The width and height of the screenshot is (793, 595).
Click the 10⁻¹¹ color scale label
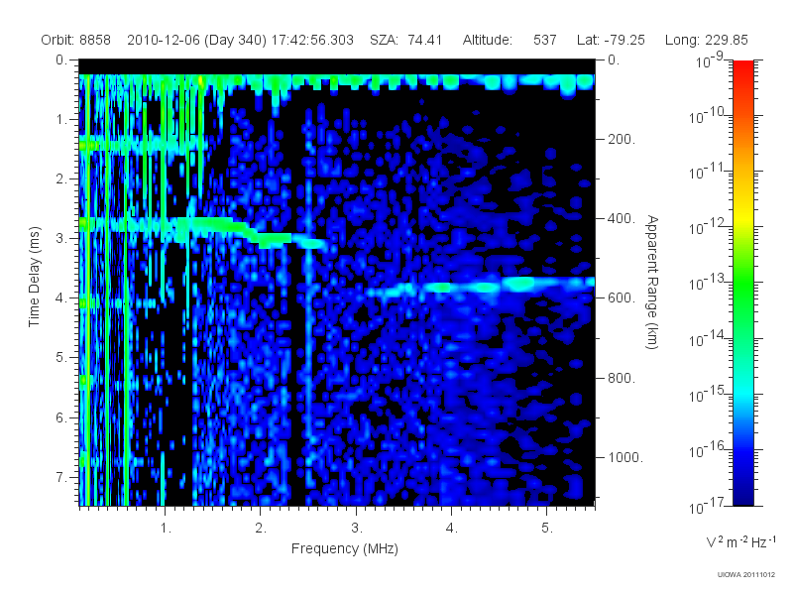(708, 171)
